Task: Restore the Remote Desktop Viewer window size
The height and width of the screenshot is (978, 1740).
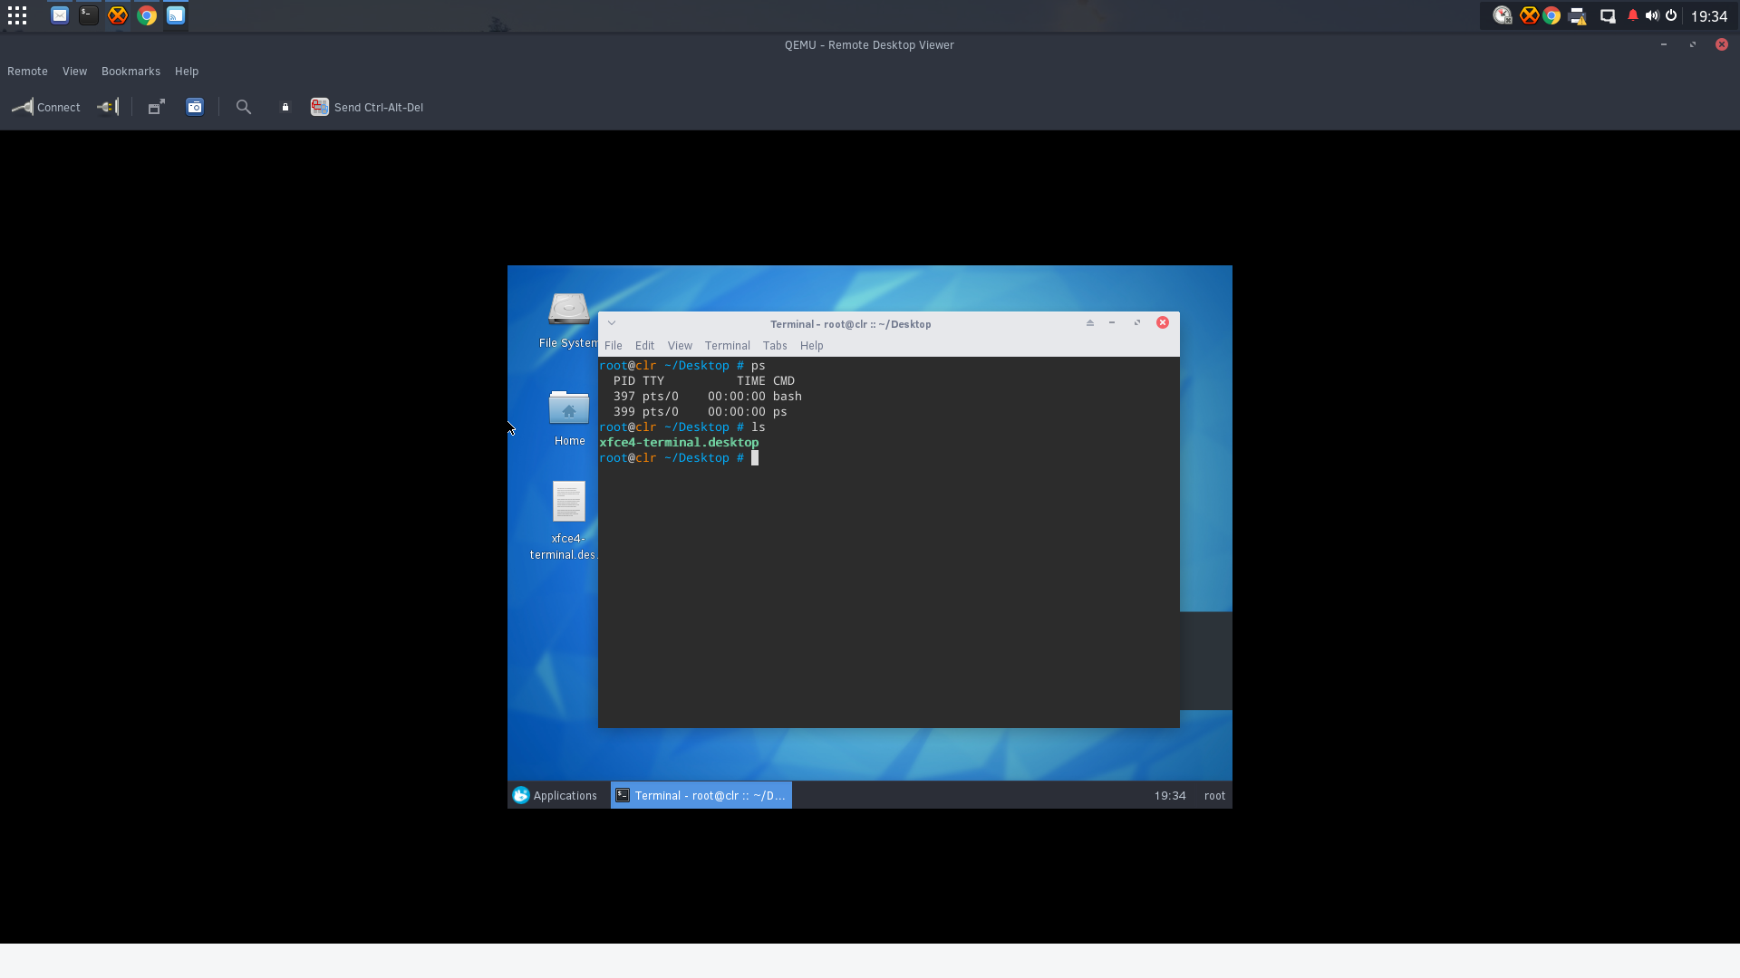Action: click(x=1693, y=44)
